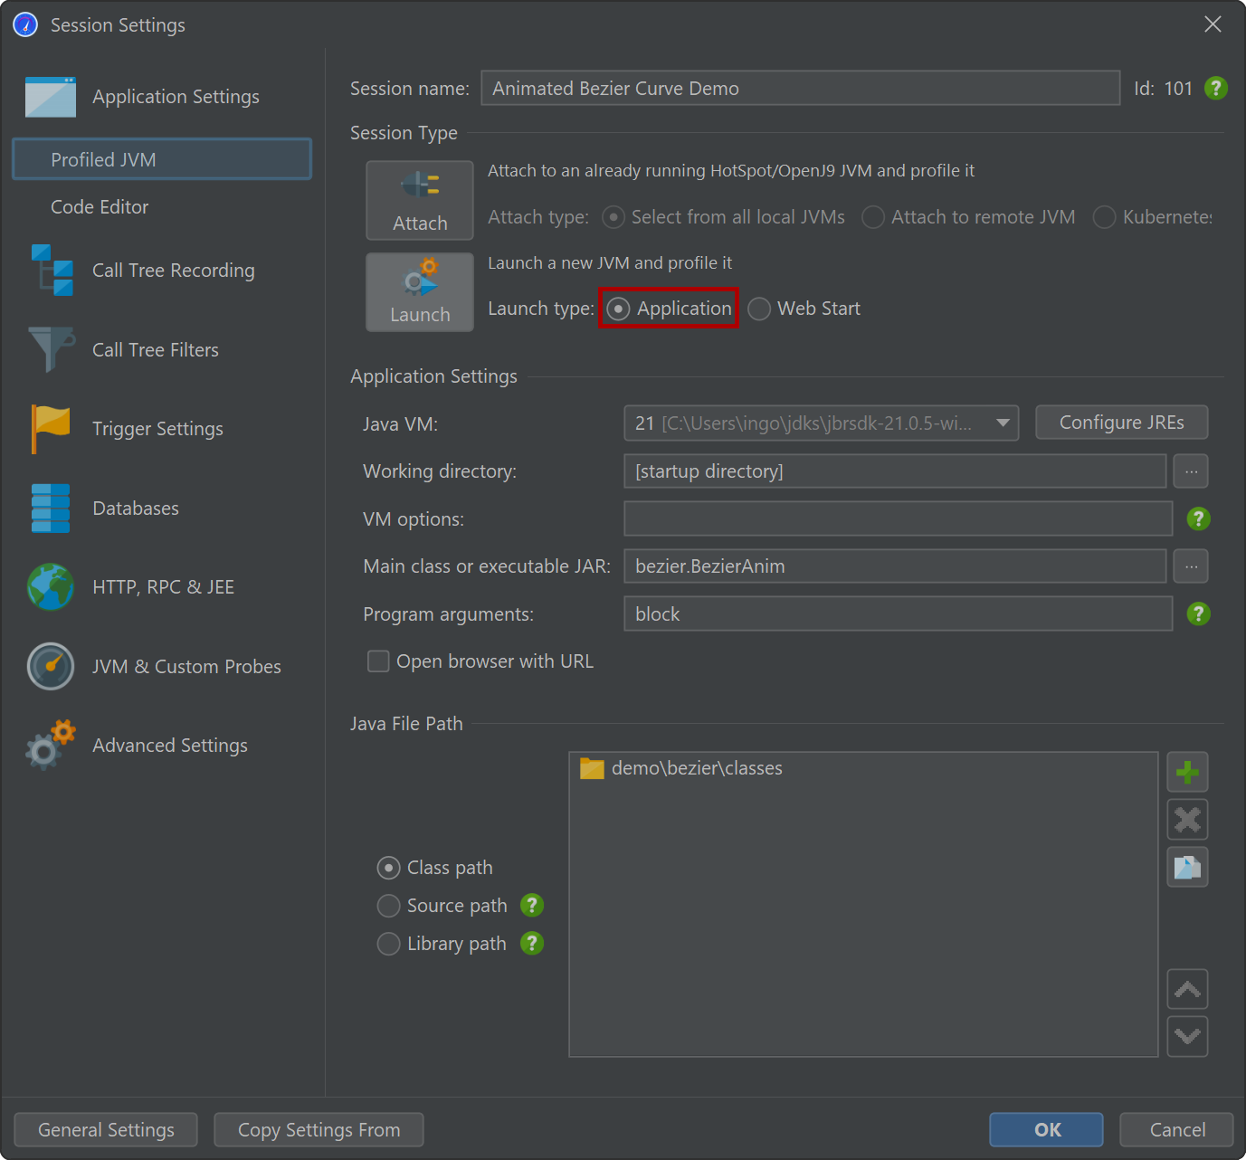
Task: Click into the Program arguments field
Action: click(x=897, y=614)
